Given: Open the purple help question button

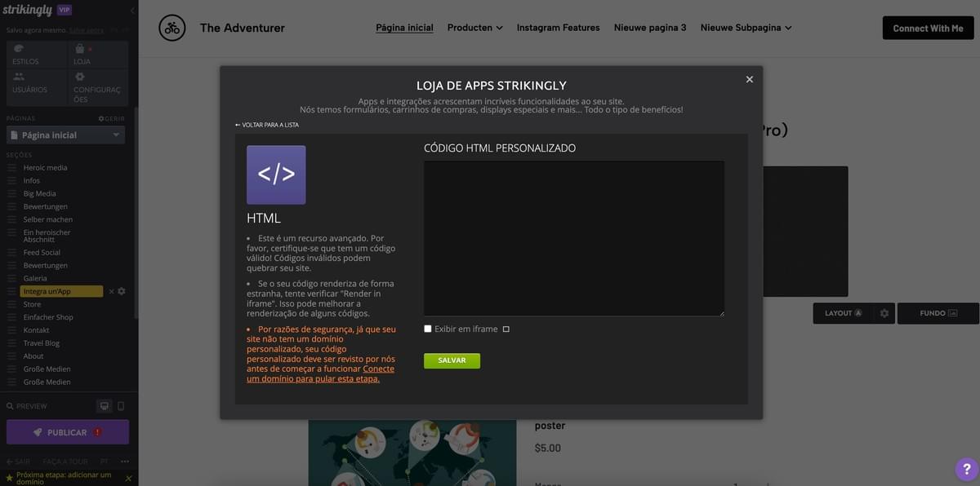Looking at the screenshot, I should coord(966,469).
